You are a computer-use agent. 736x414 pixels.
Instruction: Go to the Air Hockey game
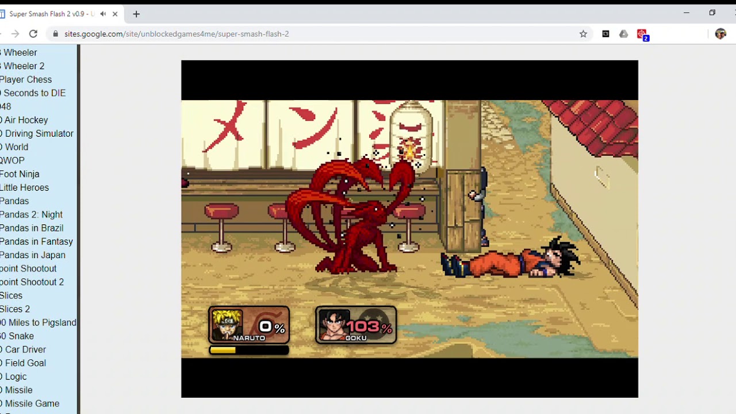click(25, 120)
